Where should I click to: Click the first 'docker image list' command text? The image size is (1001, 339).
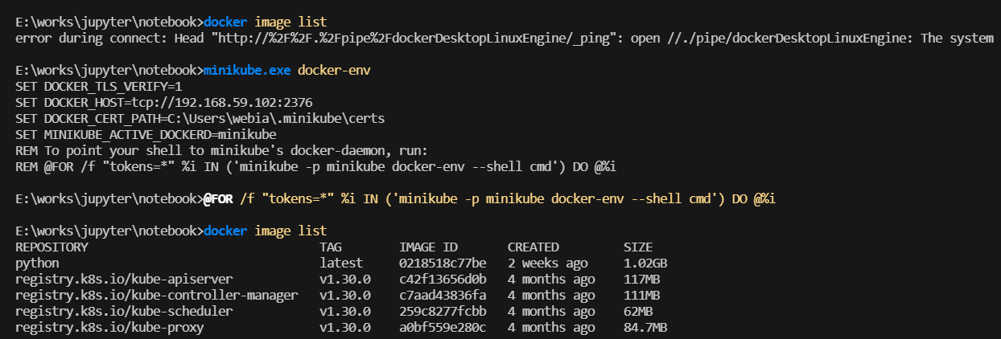point(266,22)
